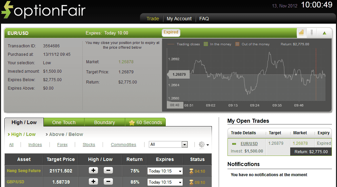Viewport: 337px width, 187px height.
Task: Open the 60 Seconds tab
Action: coord(146,122)
